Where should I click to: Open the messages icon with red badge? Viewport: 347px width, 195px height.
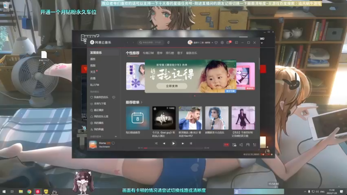pyautogui.click(x=229, y=42)
